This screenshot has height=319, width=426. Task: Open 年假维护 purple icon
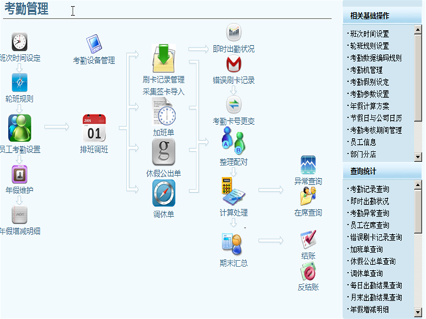(x=19, y=174)
